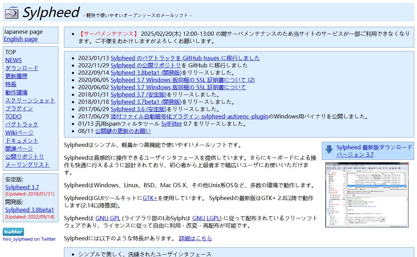Image resolution: width=417 pixels, height=257 pixels.
Task: Open Sylpheed 3.8beta1 sidebar link
Action: (30, 210)
